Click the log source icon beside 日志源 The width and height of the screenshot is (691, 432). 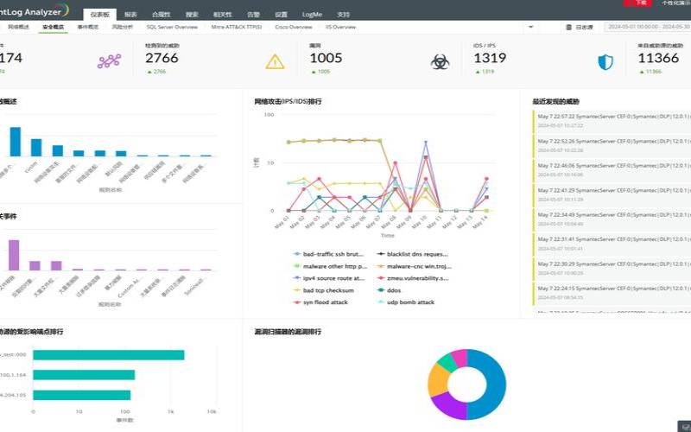569,28
